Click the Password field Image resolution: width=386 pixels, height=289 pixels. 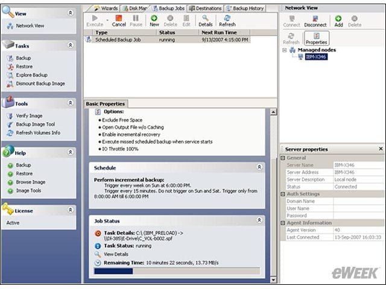pyautogui.click(x=358, y=216)
